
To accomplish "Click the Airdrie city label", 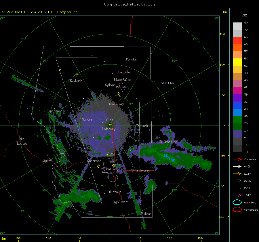I will [x=113, y=154].
